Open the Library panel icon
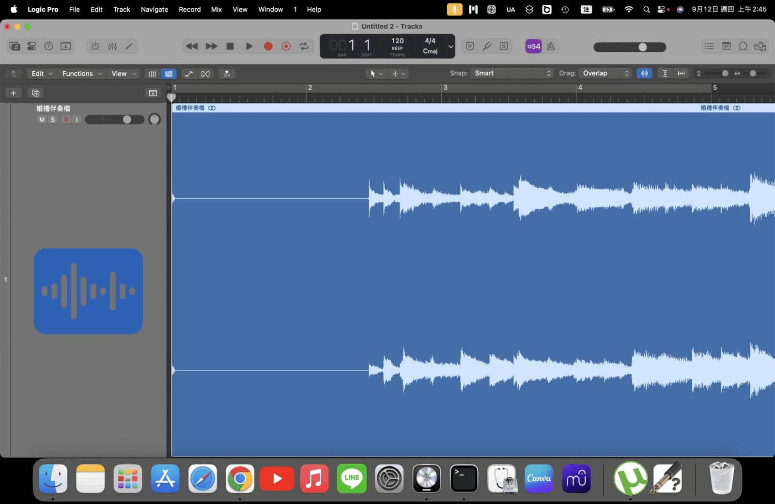This screenshot has width=775, height=504. coord(15,46)
